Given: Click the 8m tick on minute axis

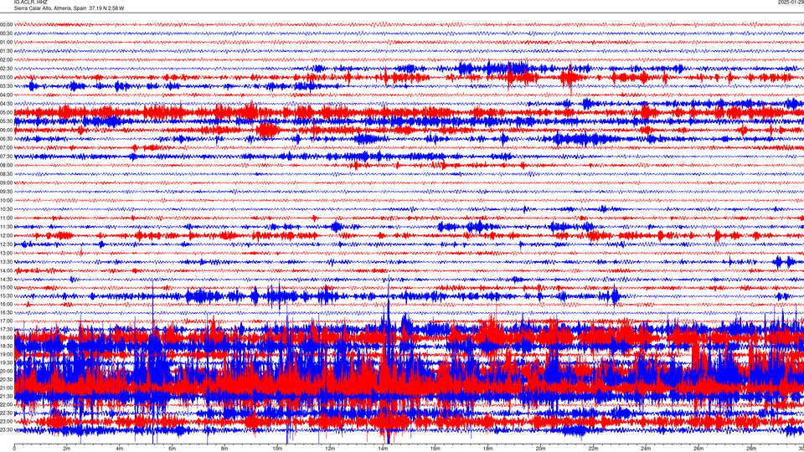Looking at the screenshot, I should (x=224, y=449).
